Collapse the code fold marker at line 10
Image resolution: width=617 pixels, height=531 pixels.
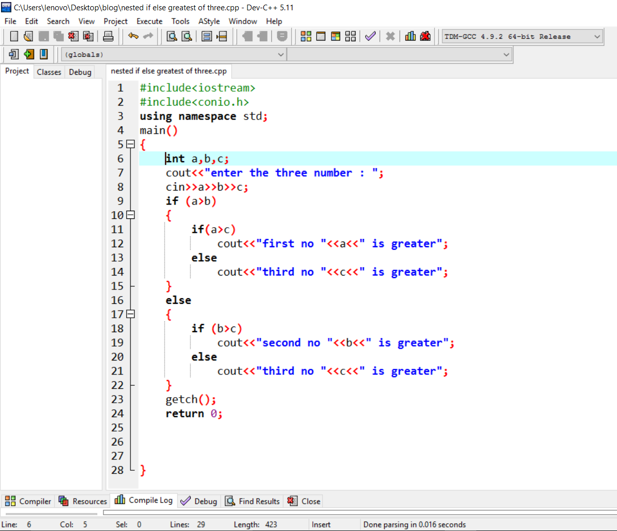pyautogui.click(x=130, y=215)
